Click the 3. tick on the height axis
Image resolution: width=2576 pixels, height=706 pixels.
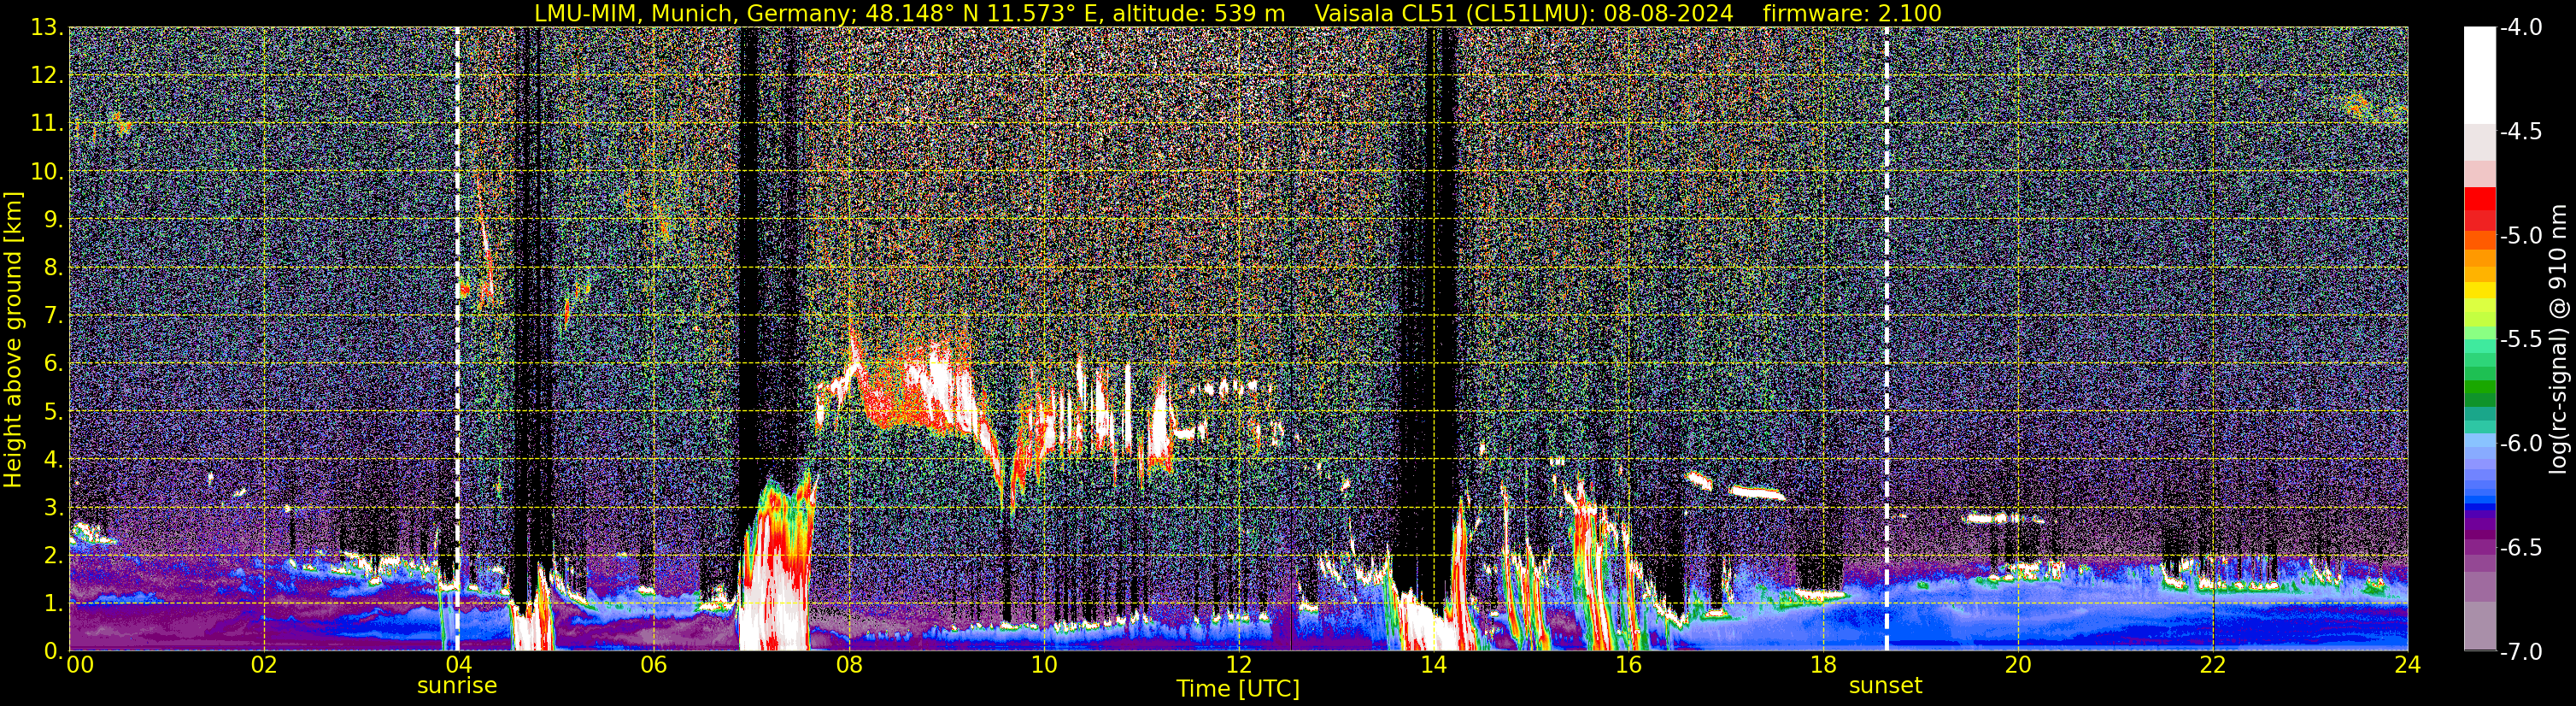[x=52, y=508]
